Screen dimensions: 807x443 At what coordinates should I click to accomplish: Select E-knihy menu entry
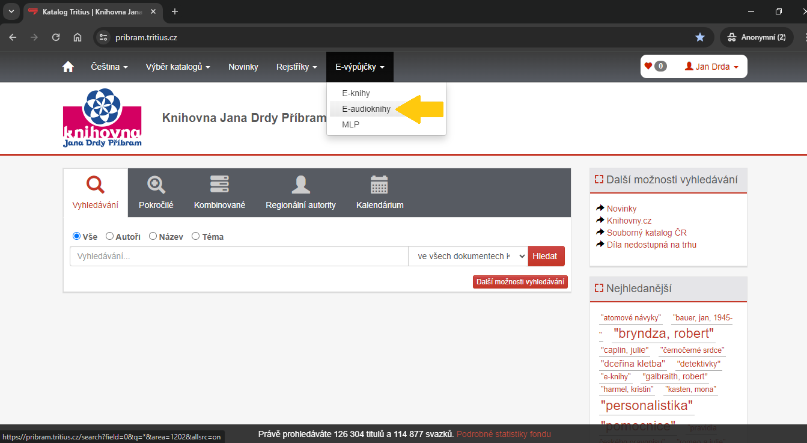(356, 93)
